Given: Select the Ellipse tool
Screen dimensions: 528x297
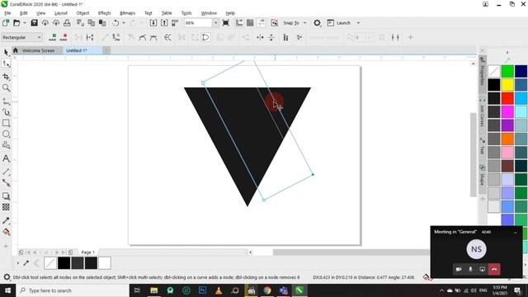Looking at the screenshot, I should coord(6,134).
